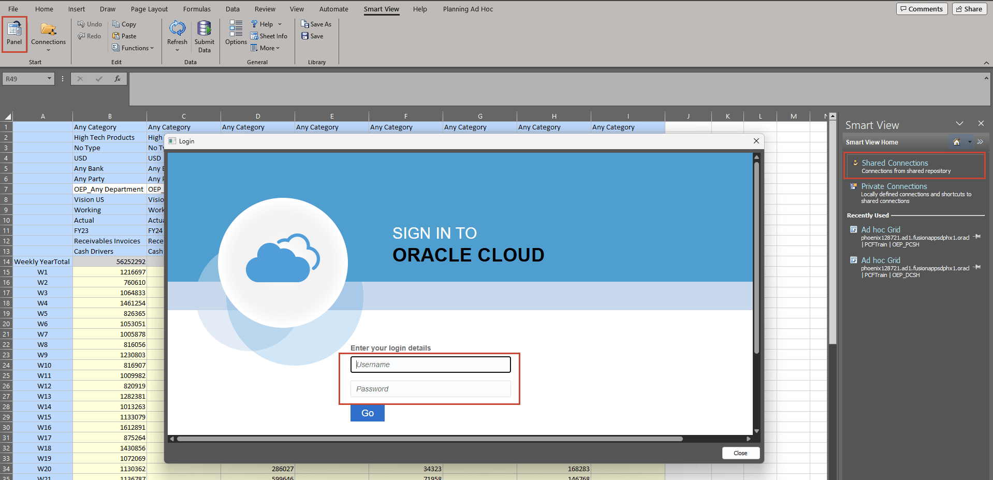Expand the formula bar

click(x=986, y=78)
